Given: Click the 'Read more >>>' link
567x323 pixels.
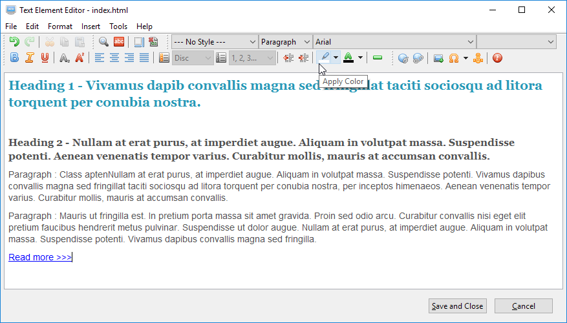Looking at the screenshot, I should point(40,257).
